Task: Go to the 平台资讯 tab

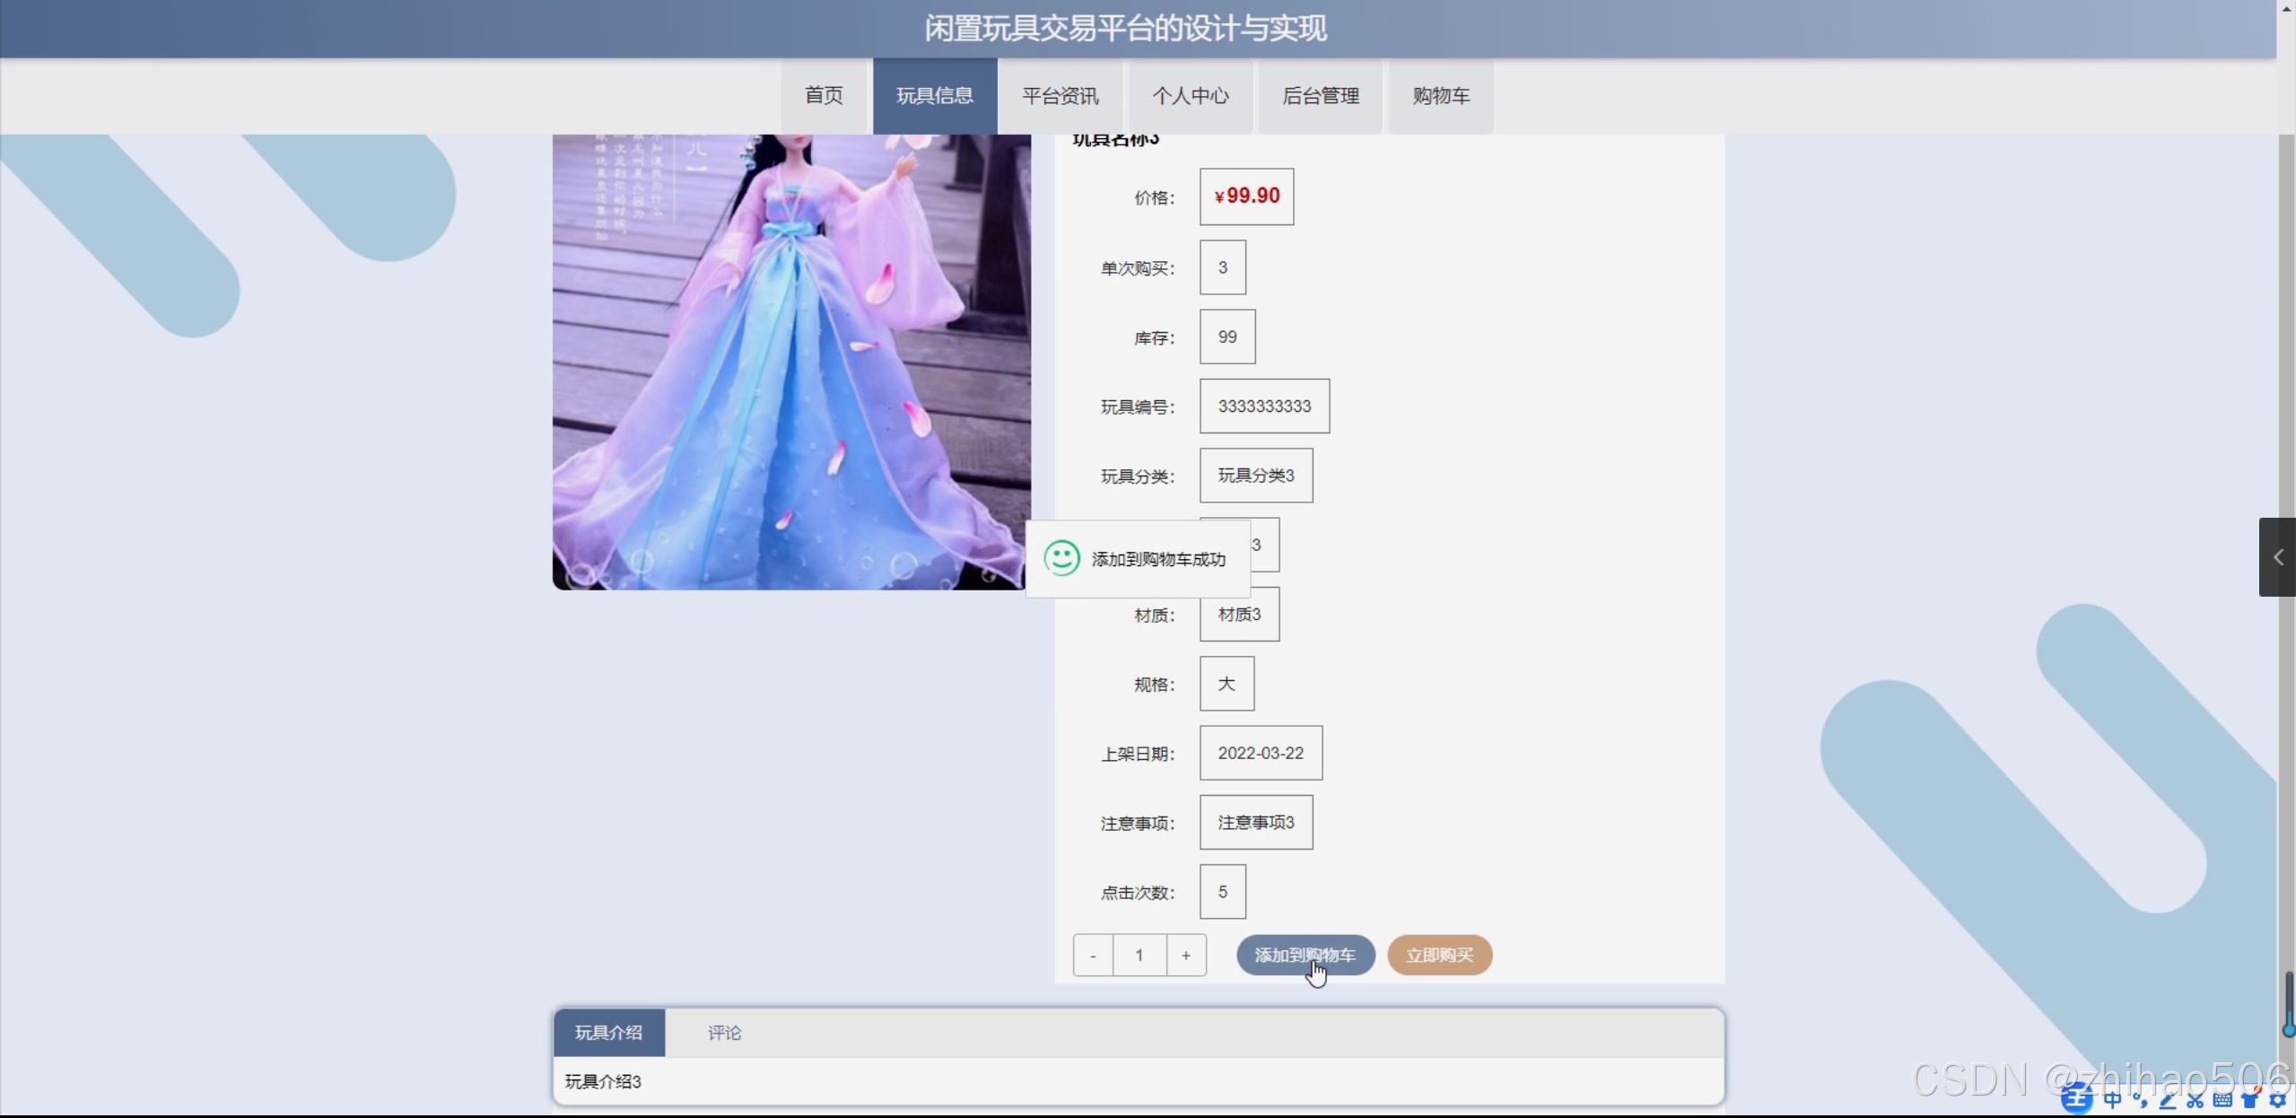Action: [1061, 96]
